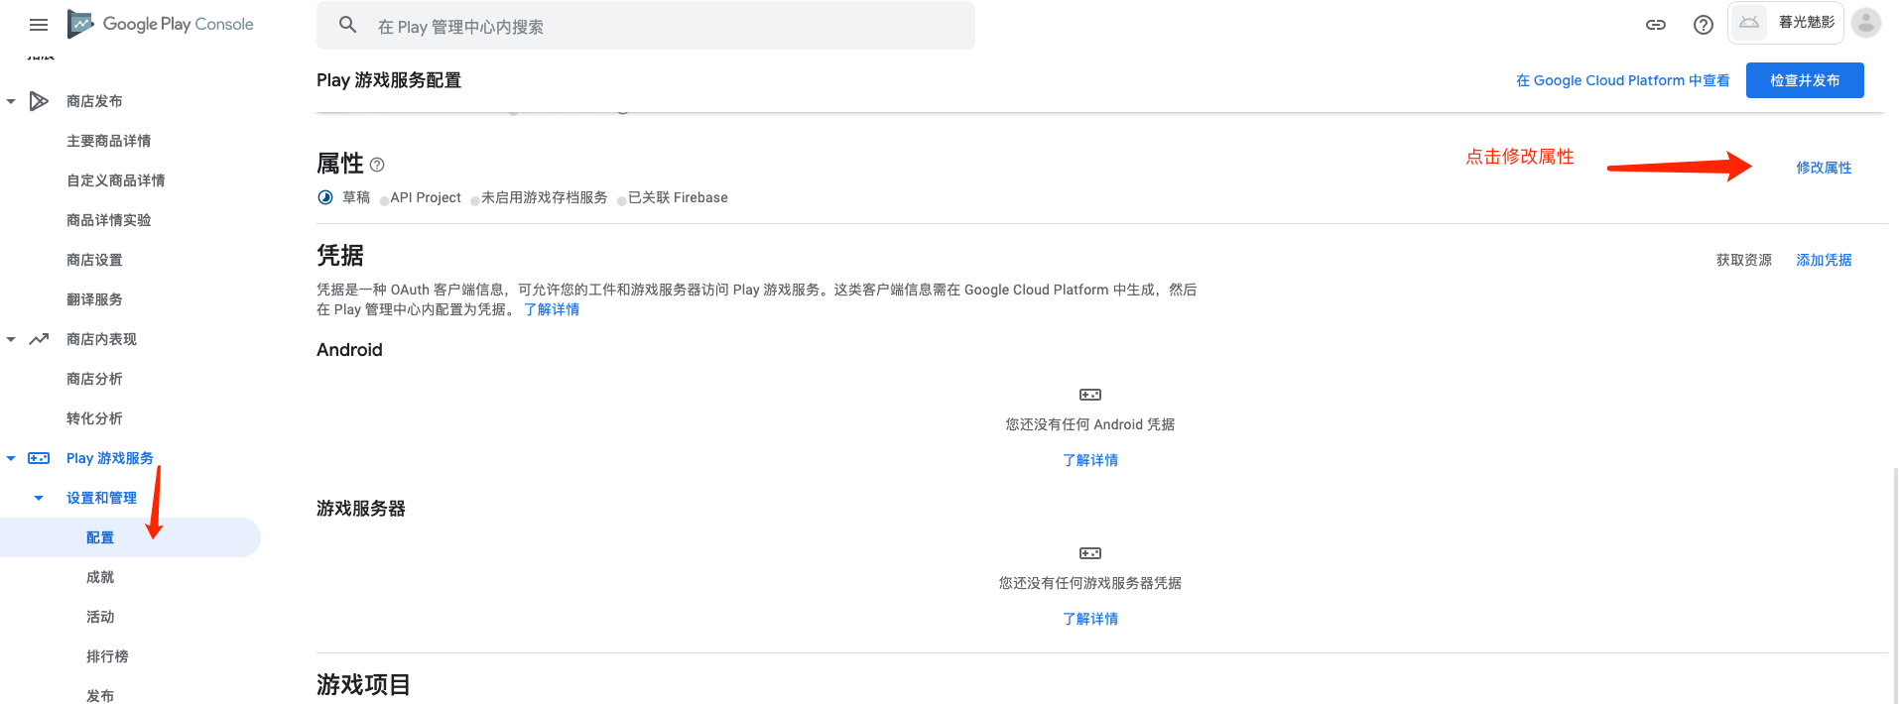Open the help question mark icon
The height and width of the screenshot is (704, 1899).
click(1703, 25)
